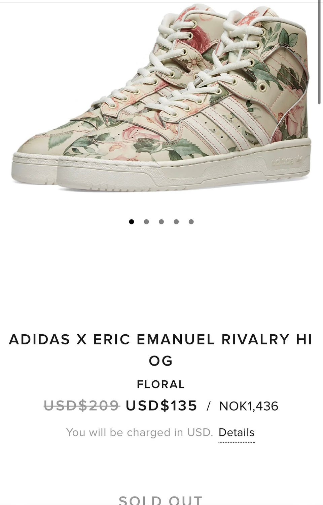This screenshot has height=505, width=323.
Task: Open the Details link about USD charges
Action: [x=237, y=433]
